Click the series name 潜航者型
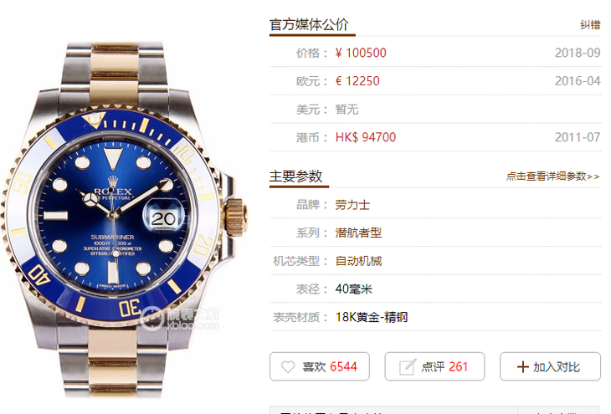The height and width of the screenshot is (414, 611). (358, 233)
